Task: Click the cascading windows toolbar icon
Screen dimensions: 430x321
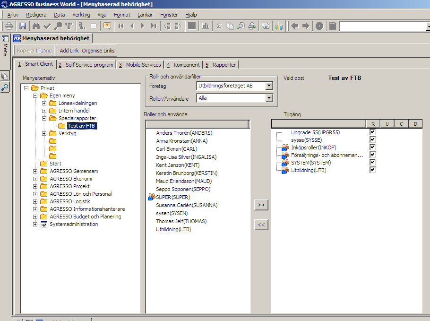Action: 266,26
